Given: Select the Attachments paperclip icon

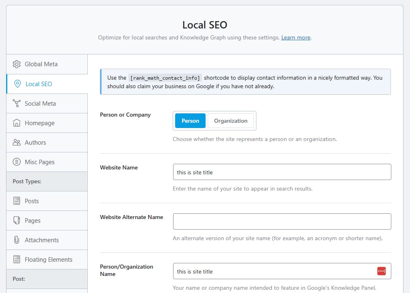Looking at the screenshot, I should pyautogui.click(x=17, y=240).
